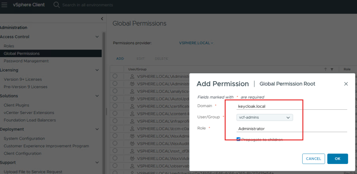Screen dimensions: 357x174
Task: Open the hamburger navigation menu
Action: coord(5,5)
